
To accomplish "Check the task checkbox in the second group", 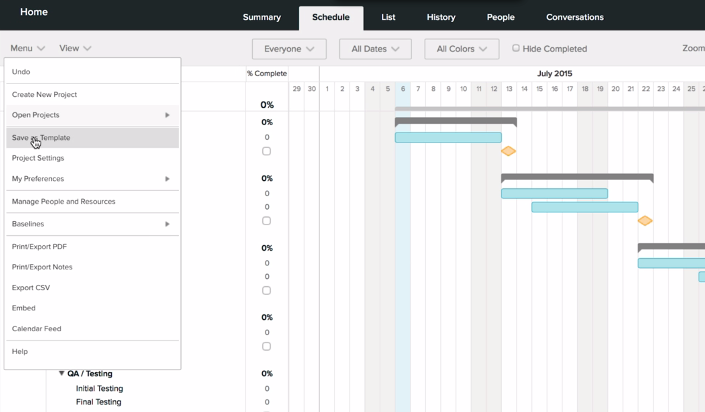I will (266, 221).
